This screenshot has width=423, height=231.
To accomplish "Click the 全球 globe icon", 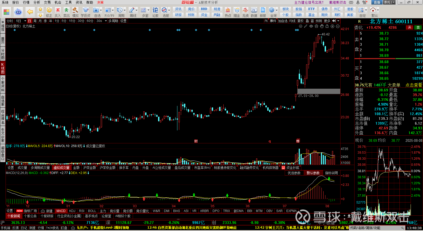I will click(272, 10).
